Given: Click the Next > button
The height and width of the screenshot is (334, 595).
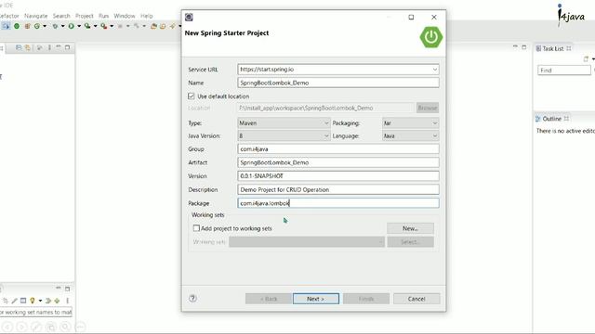Looking at the screenshot, I should coord(316,299).
